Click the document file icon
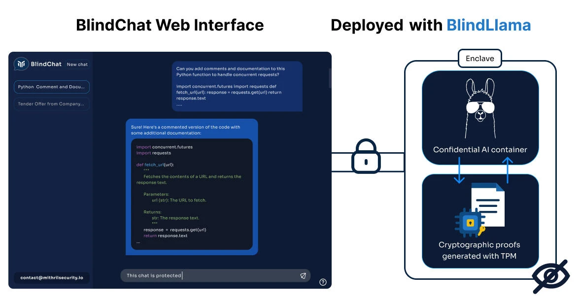The height and width of the screenshot is (301, 580). click(488, 205)
